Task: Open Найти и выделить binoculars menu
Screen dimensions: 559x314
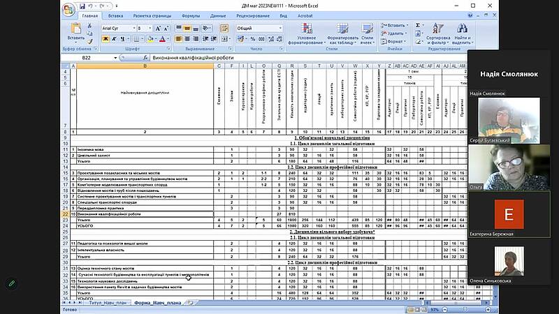Action: pyautogui.click(x=463, y=33)
